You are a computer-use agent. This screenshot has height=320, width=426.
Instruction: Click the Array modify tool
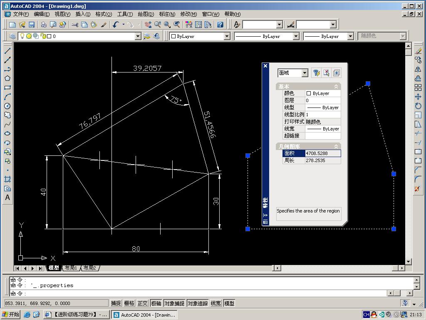click(x=418, y=87)
